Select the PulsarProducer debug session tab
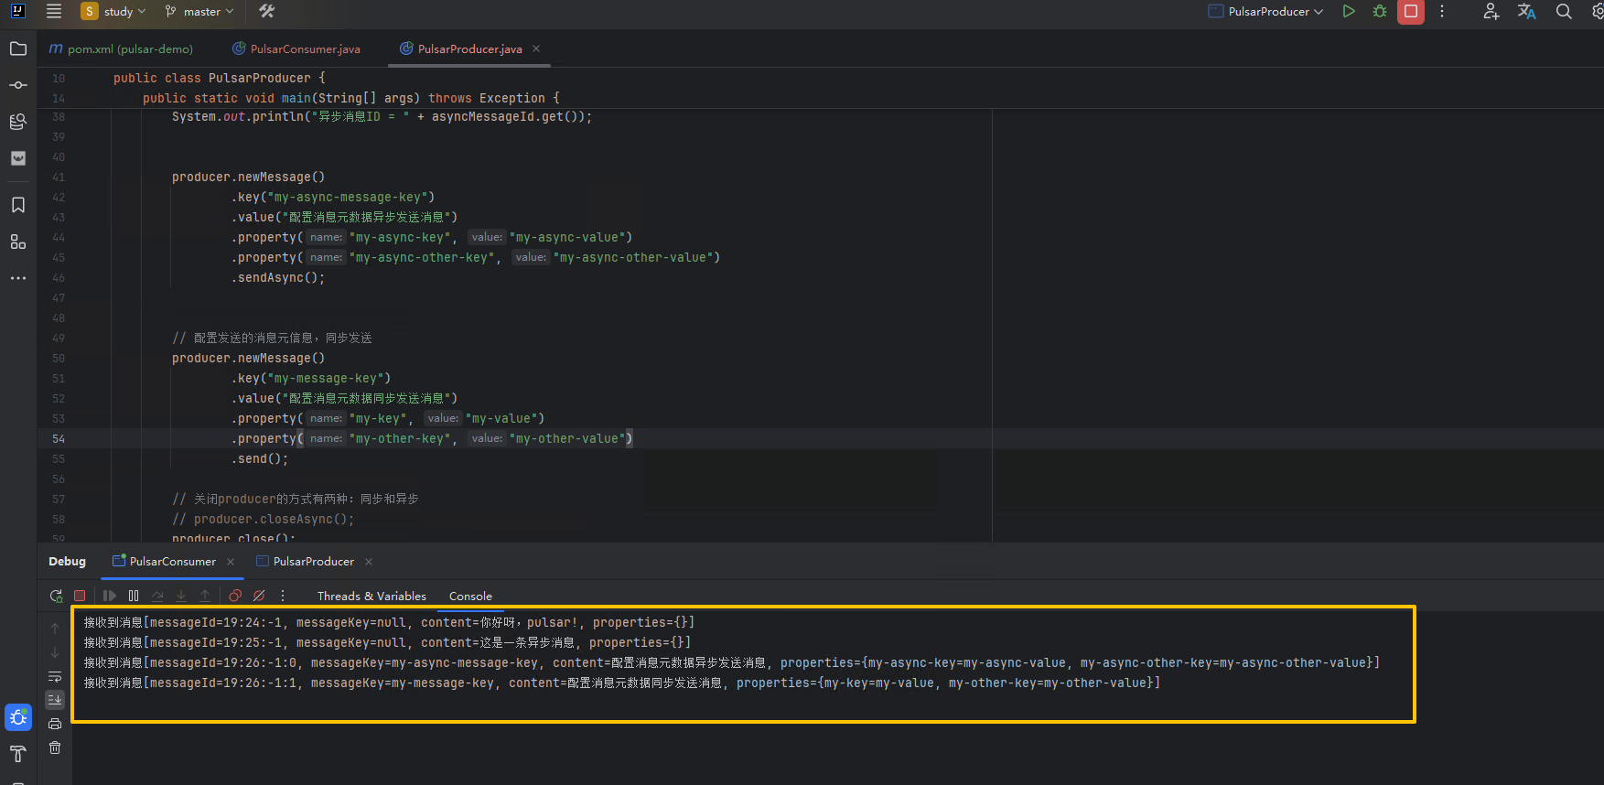The width and height of the screenshot is (1604, 785). [x=306, y=561]
